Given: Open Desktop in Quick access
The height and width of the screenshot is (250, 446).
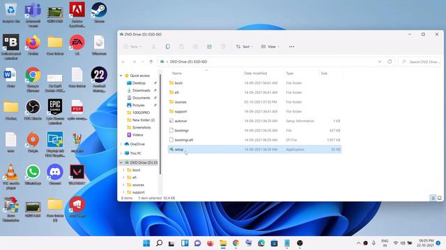Looking at the screenshot, I should pyautogui.click(x=139, y=83).
